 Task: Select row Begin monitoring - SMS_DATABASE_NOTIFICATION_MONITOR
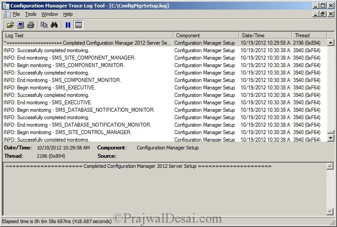(x=165, y=110)
